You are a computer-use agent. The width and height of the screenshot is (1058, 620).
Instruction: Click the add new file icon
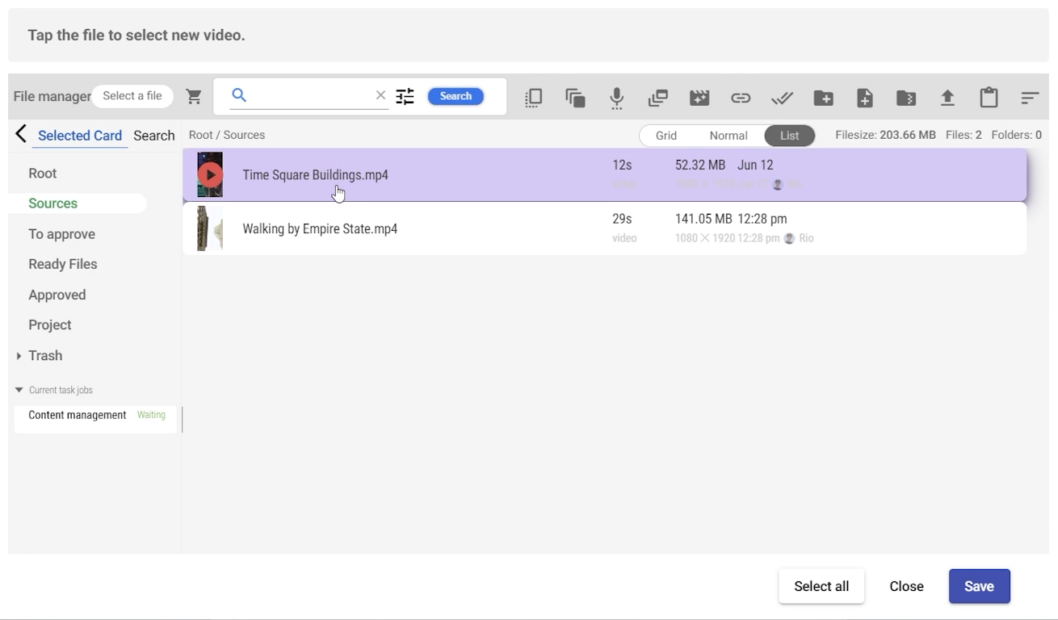click(864, 98)
